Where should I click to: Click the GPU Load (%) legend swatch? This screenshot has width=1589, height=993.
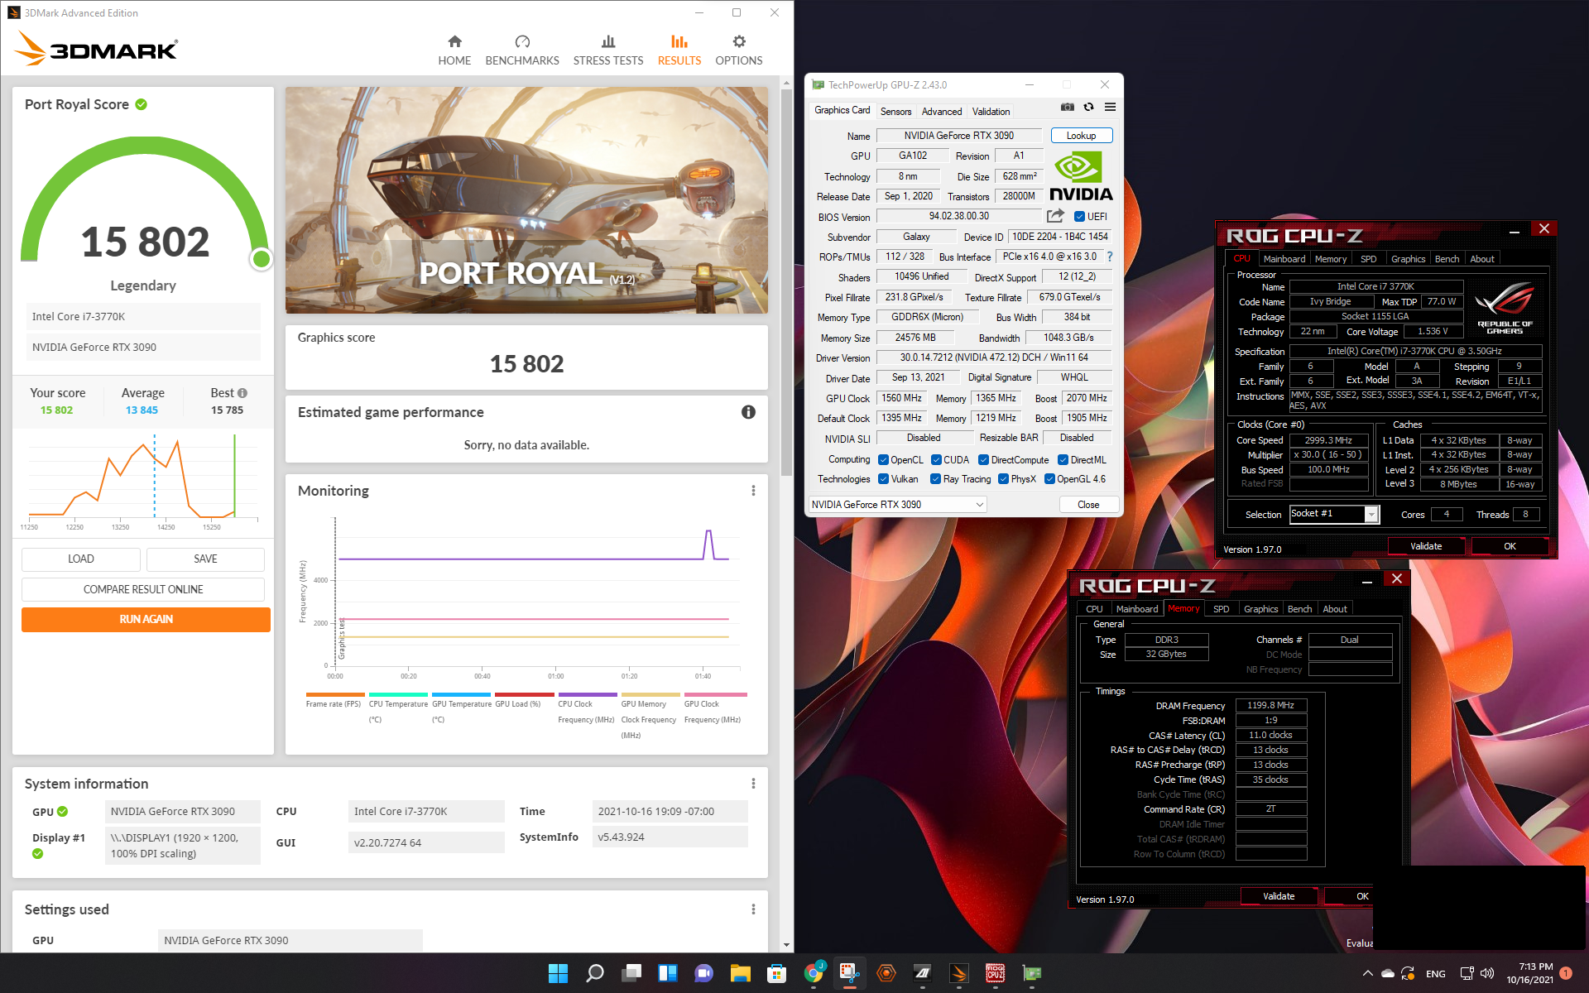click(x=524, y=694)
